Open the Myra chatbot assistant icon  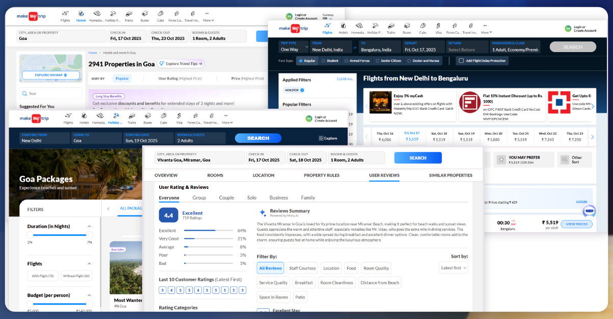tap(589, 211)
